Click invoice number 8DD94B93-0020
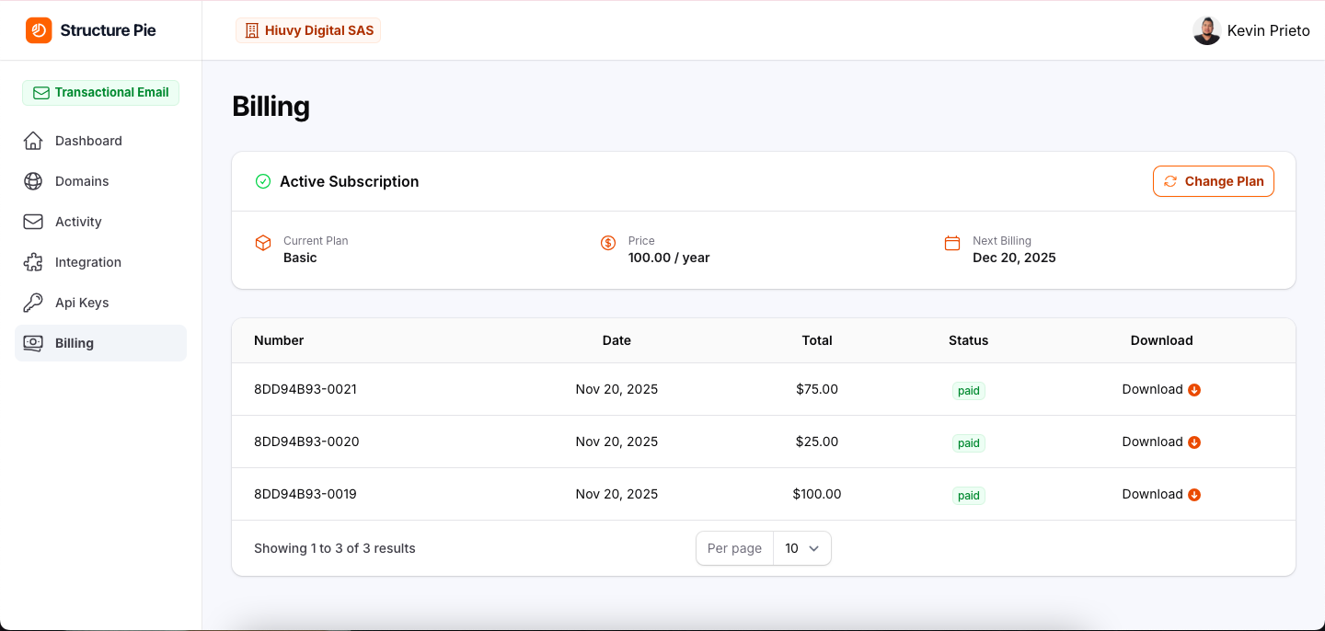 coord(306,442)
